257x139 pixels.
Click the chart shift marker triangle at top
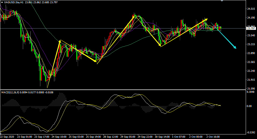click(222, 1)
